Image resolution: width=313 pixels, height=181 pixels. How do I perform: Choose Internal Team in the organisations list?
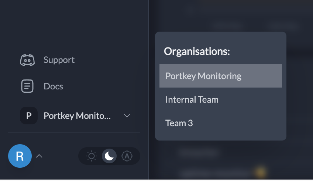221,99
